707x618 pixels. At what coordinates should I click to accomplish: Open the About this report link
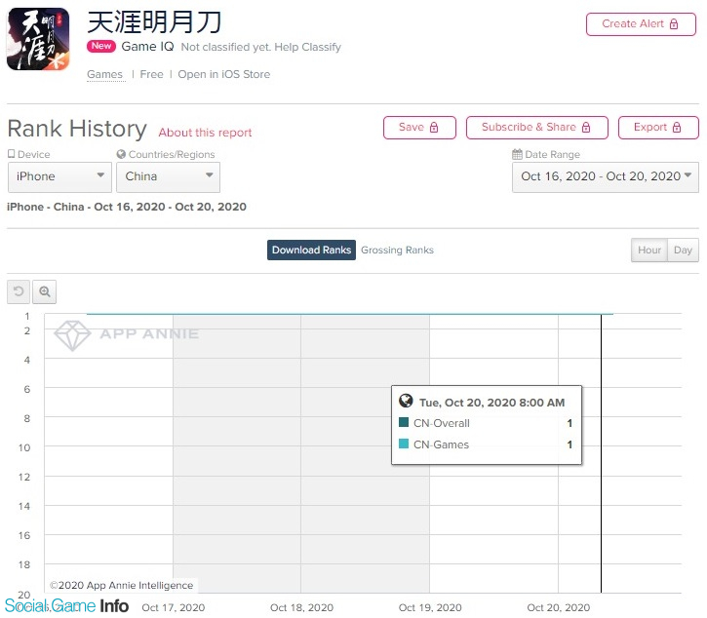point(205,133)
